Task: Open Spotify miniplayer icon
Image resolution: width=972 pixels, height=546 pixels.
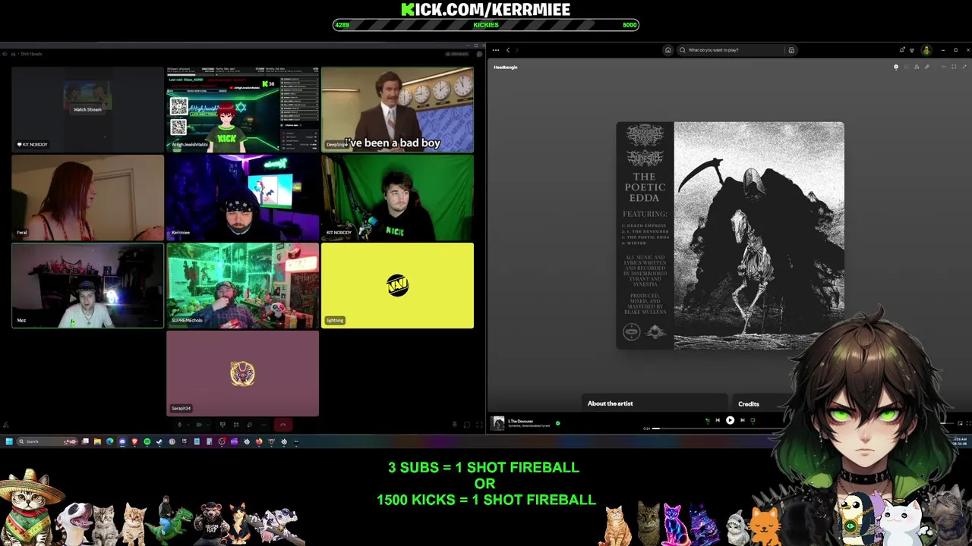Action: 960,423
